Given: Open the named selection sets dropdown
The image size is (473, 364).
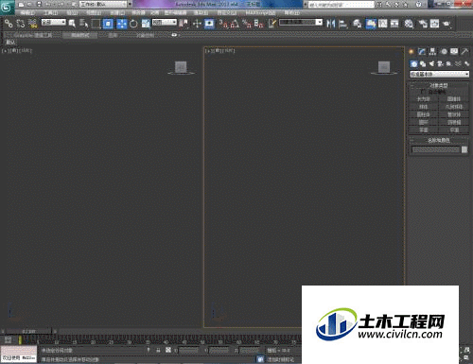Looking at the screenshot, I should click(301, 22).
